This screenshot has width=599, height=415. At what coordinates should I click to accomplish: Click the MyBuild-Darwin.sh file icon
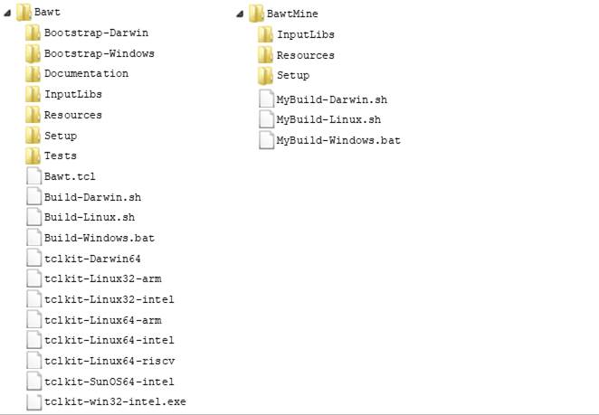pyautogui.click(x=266, y=99)
